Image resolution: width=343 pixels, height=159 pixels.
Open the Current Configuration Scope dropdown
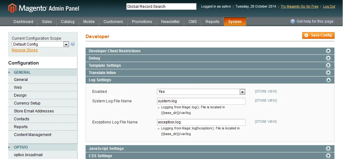tap(40, 44)
